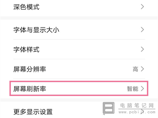This screenshot has width=158, height=118.
Task: Tap the chevron icon beside 智能
Action: point(142,89)
